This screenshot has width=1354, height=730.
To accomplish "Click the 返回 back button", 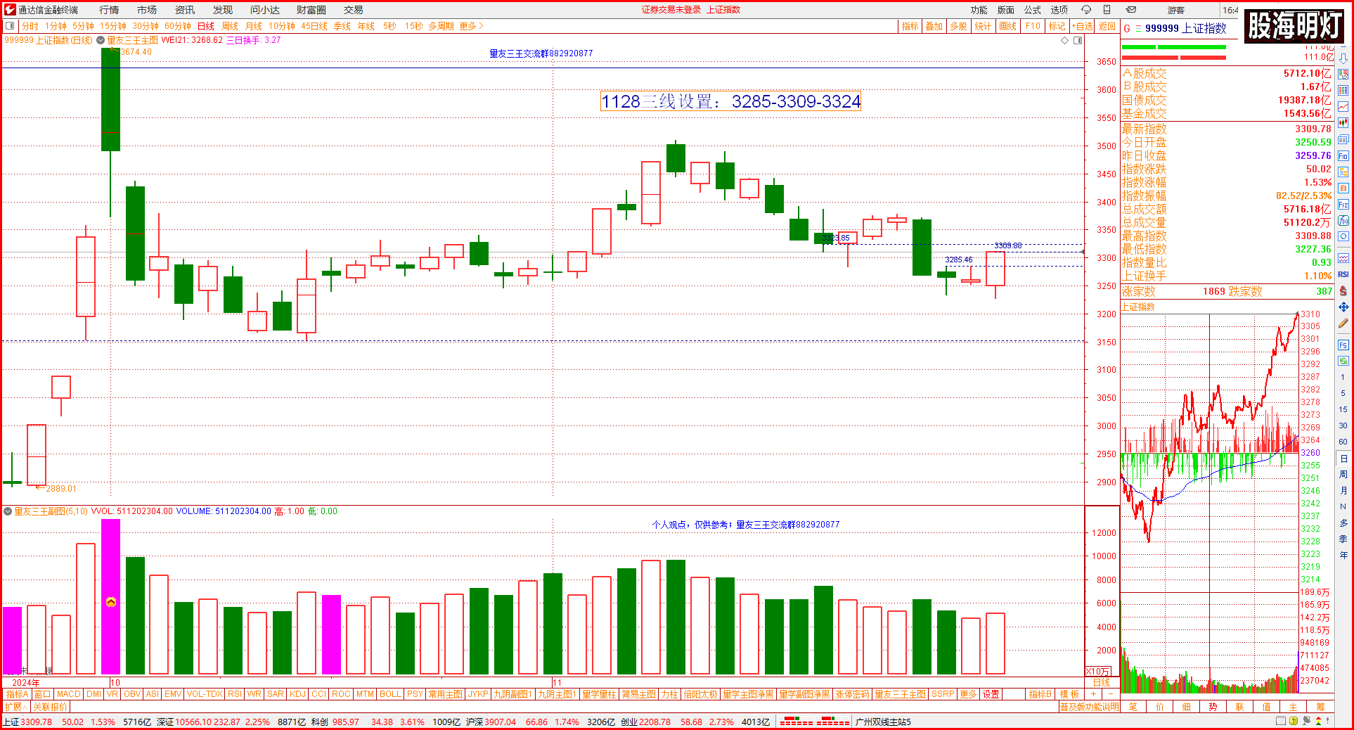I will pyautogui.click(x=1107, y=26).
